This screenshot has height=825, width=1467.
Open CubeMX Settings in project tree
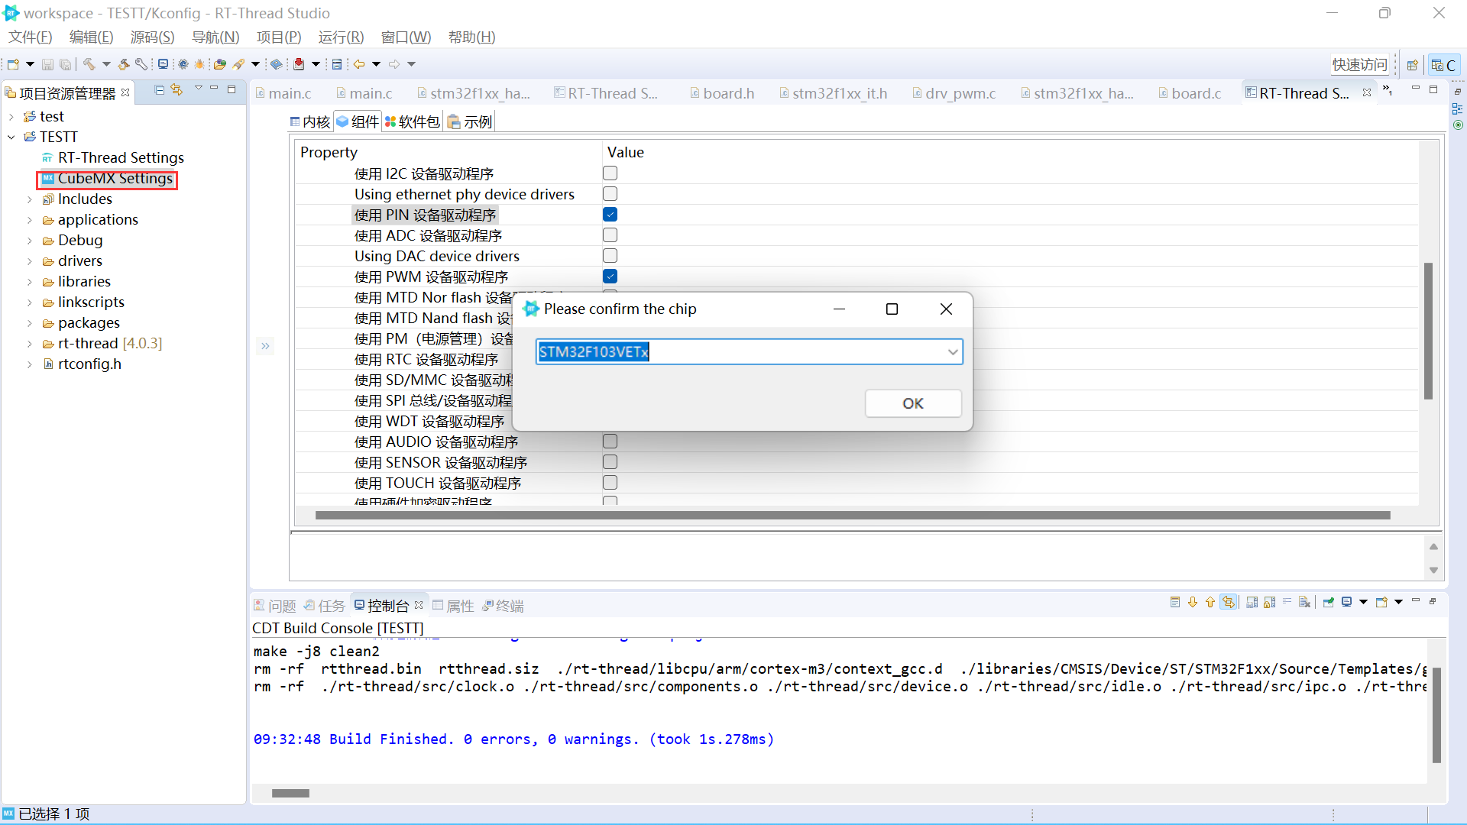(115, 179)
